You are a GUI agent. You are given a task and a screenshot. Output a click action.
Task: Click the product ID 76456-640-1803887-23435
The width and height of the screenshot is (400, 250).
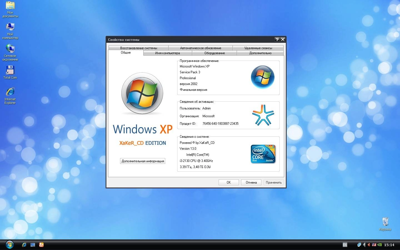click(221, 124)
